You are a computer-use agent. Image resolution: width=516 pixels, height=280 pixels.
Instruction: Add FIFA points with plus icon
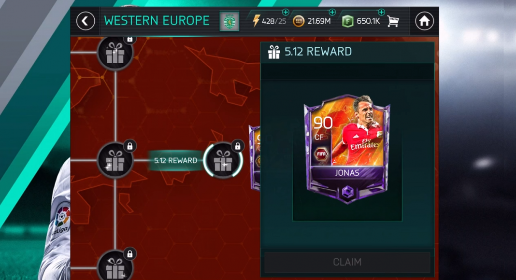tap(381, 13)
